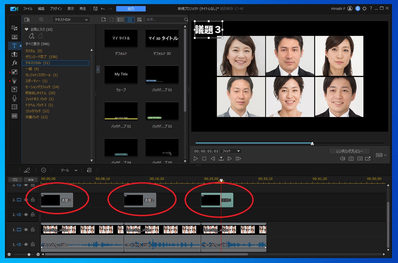The width and height of the screenshot is (398, 263).
Task: Toggle lock on video track 2
Action: coord(33,200)
